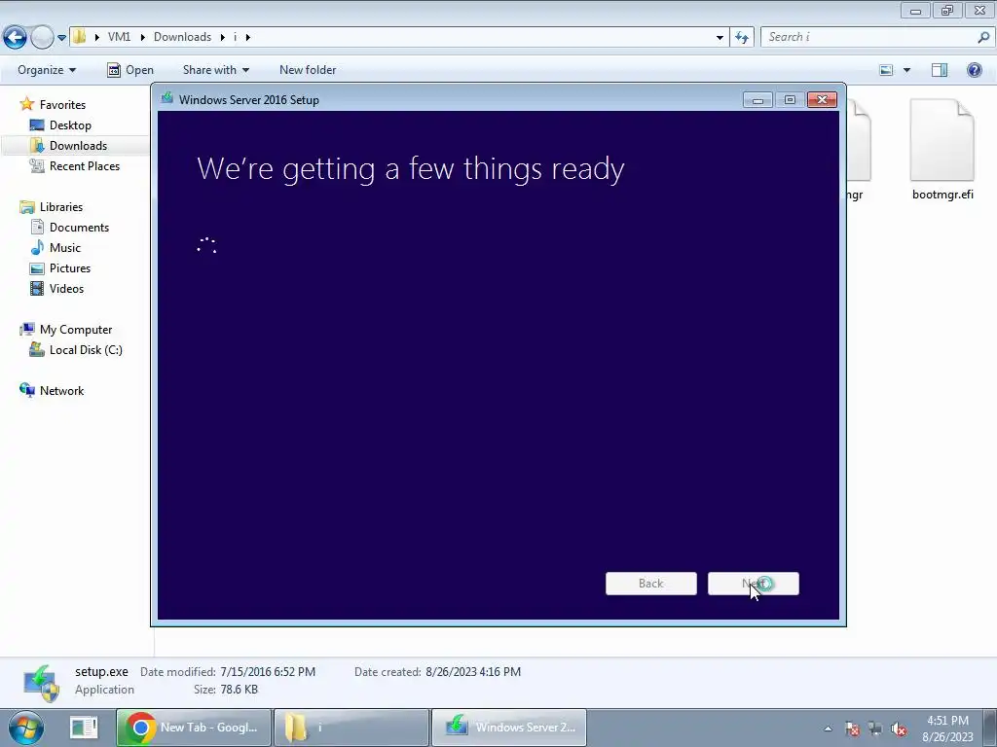Screen dimensions: 997x747
Task: Expand the arrow after VM1 breadcrumb
Action: tap(142, 38)
